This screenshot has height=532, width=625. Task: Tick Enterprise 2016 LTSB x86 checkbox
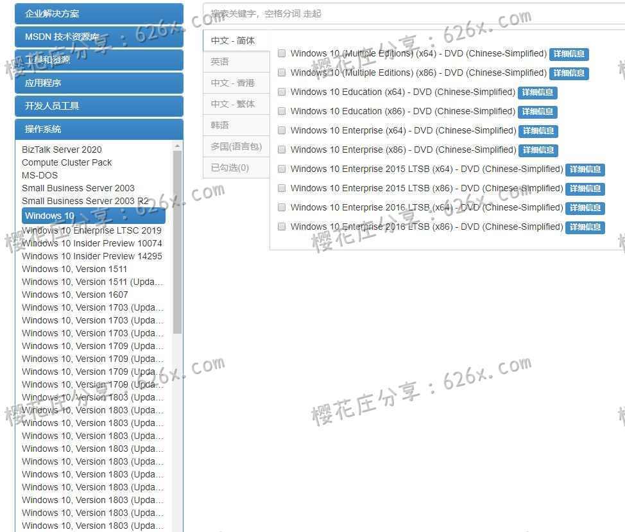pyautogui.click(x=282, y=227)
